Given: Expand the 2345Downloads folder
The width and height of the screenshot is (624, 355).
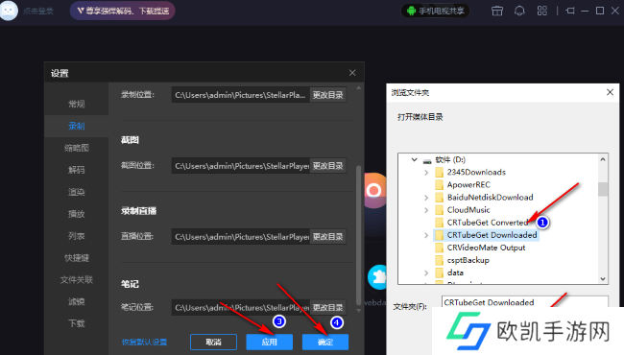Looking at the screenshot, I should [x=426, y=173].
